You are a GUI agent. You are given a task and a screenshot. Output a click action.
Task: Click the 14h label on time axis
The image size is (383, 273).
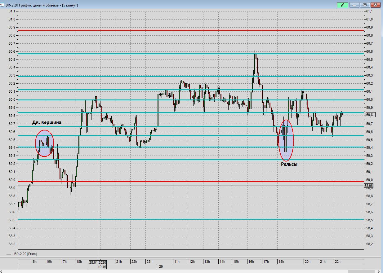point(222,262)
